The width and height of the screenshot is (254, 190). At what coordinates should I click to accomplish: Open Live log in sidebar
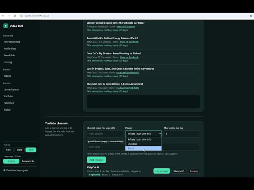8,62
